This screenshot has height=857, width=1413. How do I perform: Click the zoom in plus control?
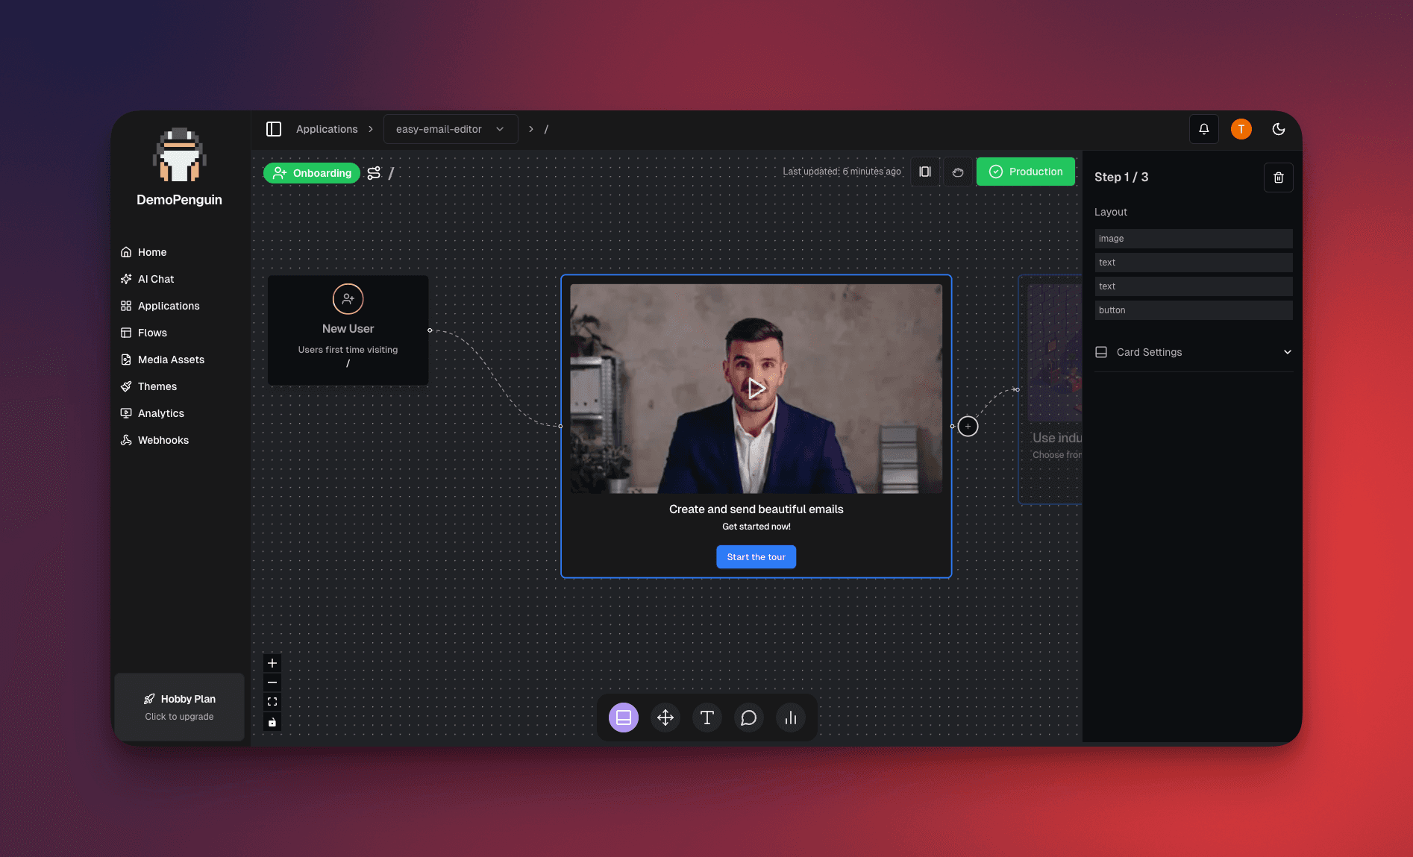tap(272, 662)
